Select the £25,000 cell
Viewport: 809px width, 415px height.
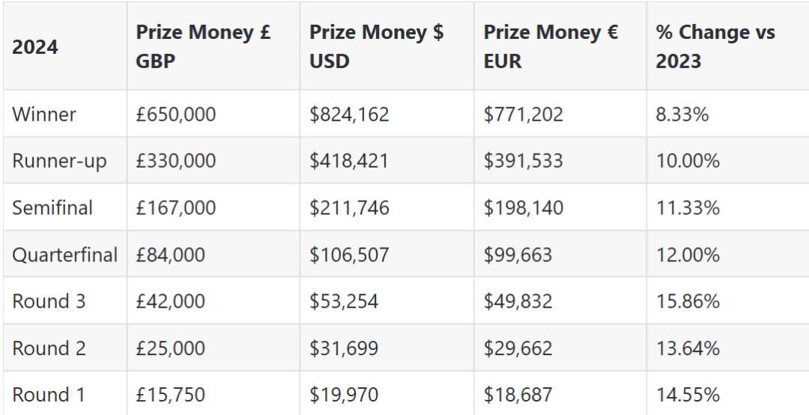pyautogui.click(x=171, y=348)
